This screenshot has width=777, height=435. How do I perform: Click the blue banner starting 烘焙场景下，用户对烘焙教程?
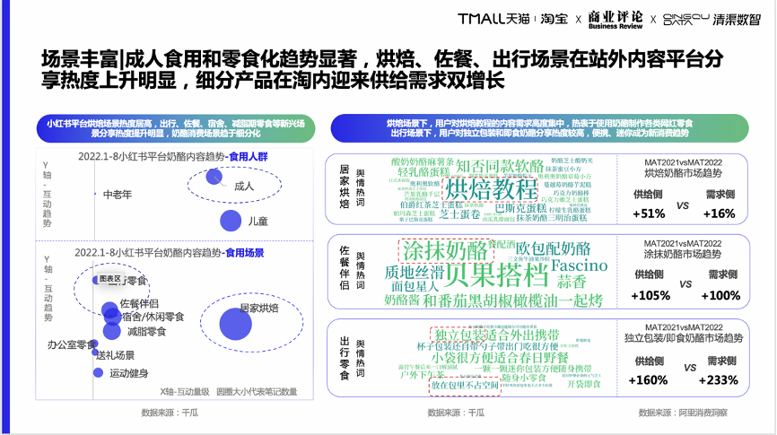pyautogui.click(x=539, y=128)
